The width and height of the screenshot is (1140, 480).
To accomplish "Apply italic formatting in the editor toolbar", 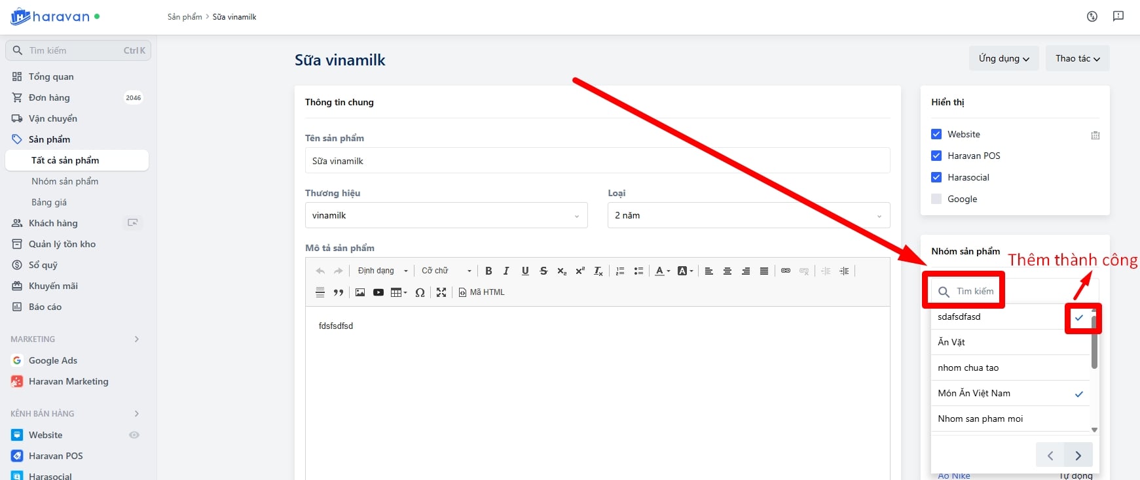I will [x=506, y=271].
